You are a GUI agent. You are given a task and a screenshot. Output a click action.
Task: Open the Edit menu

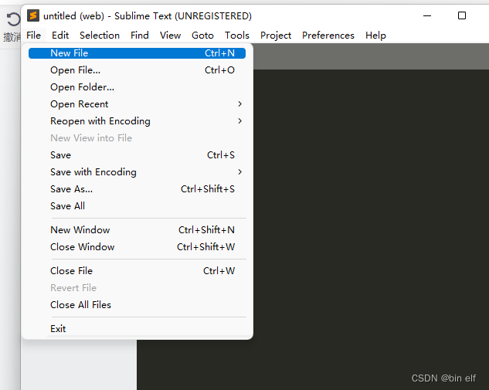click(60, 36)
